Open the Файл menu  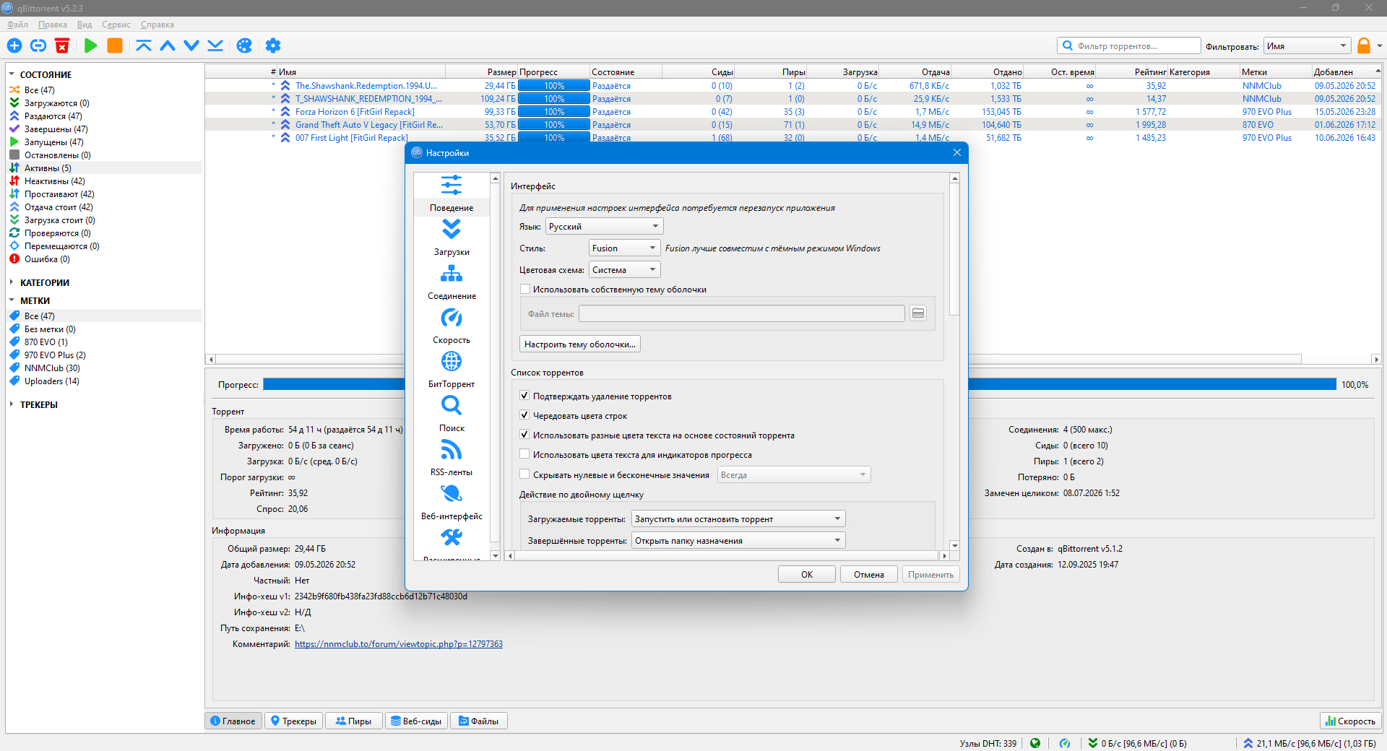17,25
